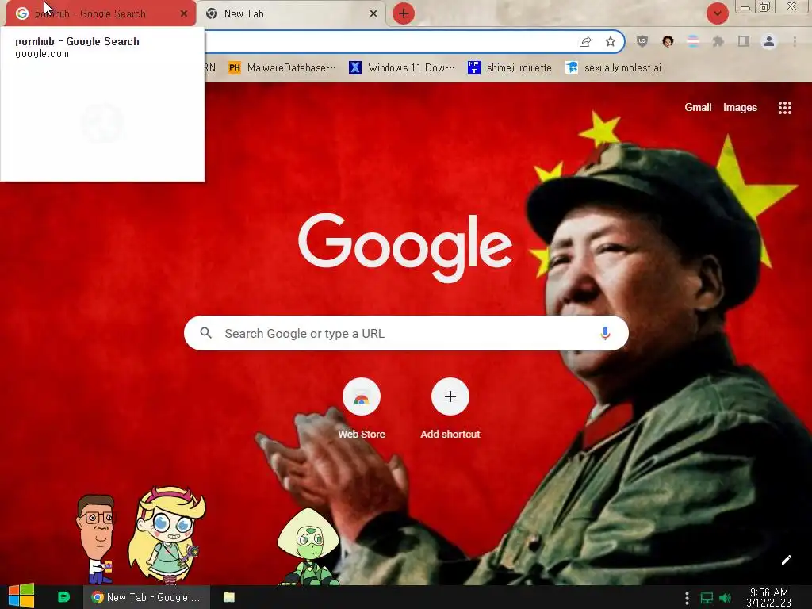The height and width of the screenshot is (609, 812).
Task: Close the New Tab tab
Action: pos(373,13)
